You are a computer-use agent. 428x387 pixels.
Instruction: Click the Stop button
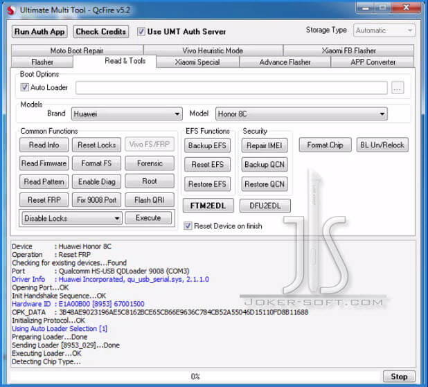[399, 377]
